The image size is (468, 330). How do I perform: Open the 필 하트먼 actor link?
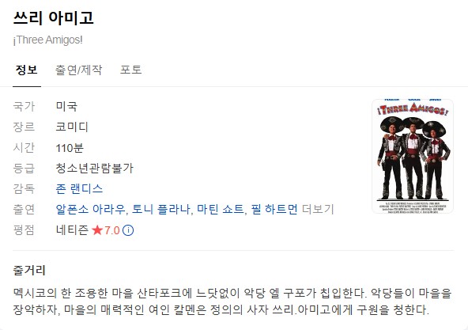point(274,209)
